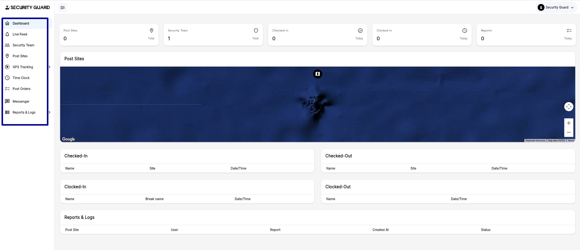Click the Reports stat card label

point(487,31)
